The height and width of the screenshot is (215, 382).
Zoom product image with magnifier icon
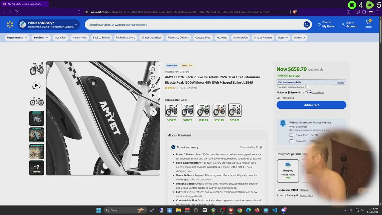153,86
